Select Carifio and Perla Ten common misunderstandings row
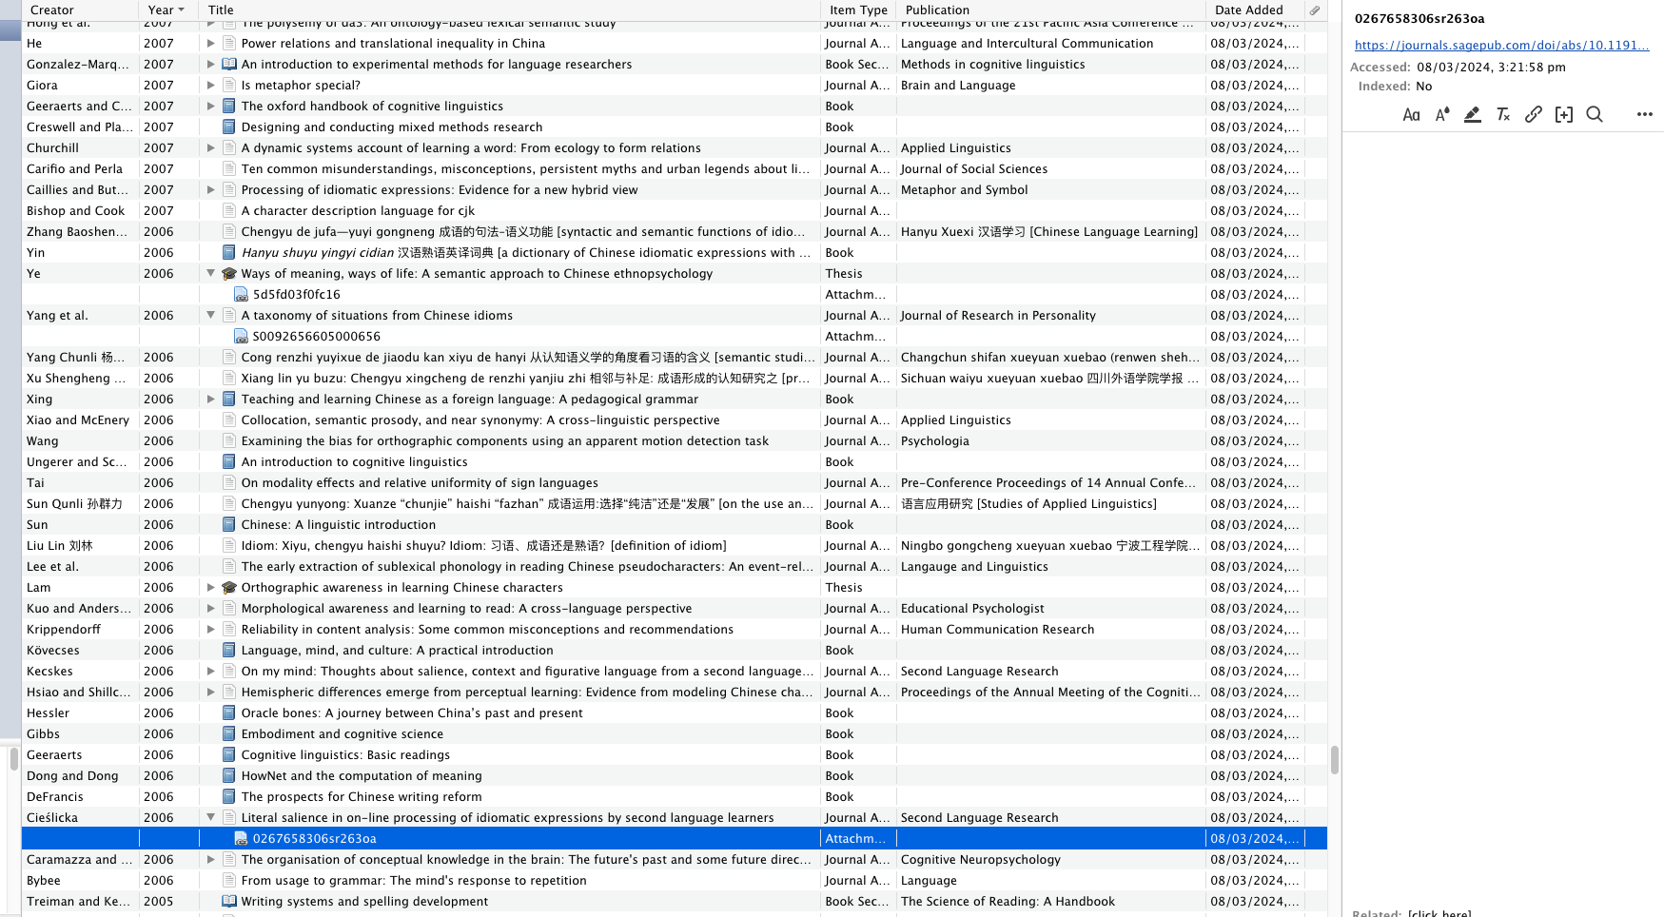Viewport: 1664px width, 917px height. point(675,169)
